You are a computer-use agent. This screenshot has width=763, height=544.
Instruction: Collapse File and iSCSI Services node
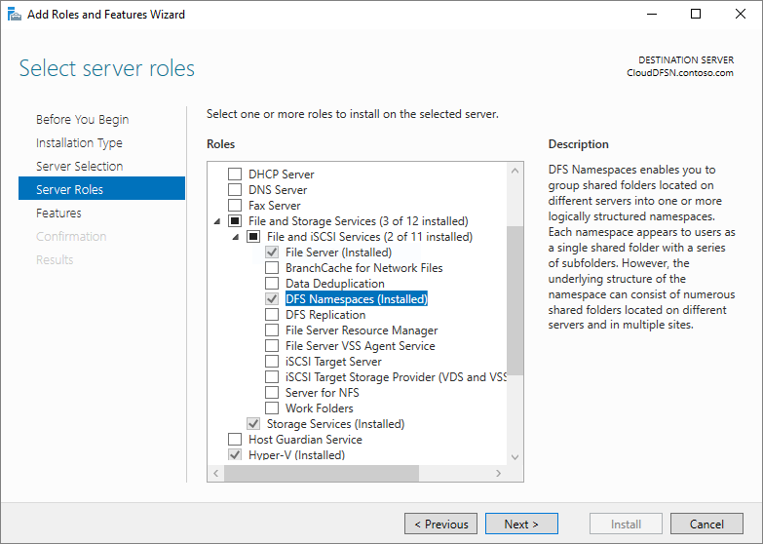pos(235,238)
